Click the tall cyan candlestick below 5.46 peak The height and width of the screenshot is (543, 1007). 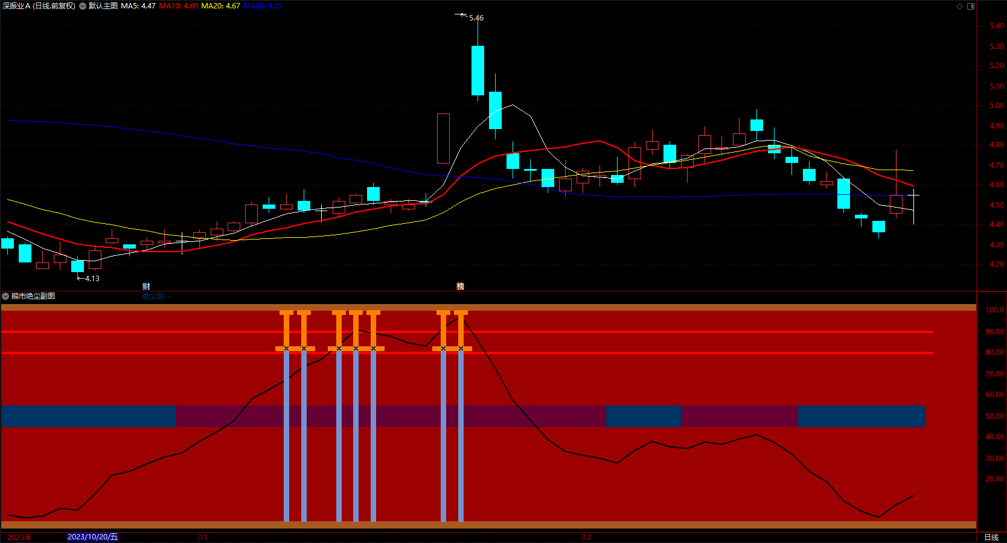tap(478, 71)
